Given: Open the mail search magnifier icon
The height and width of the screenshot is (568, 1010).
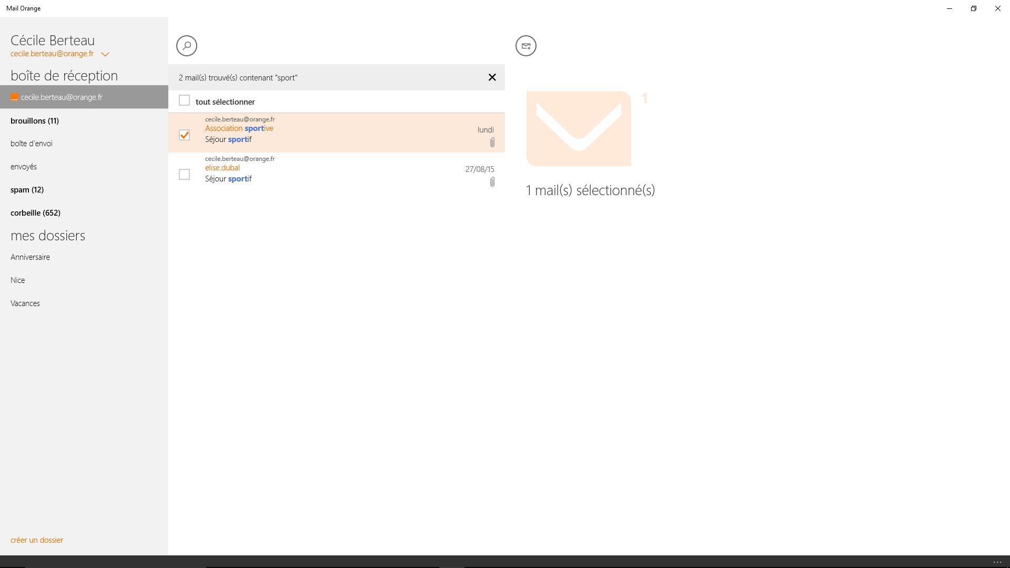Looking at the screenshot, I should [x=187, y=46].
